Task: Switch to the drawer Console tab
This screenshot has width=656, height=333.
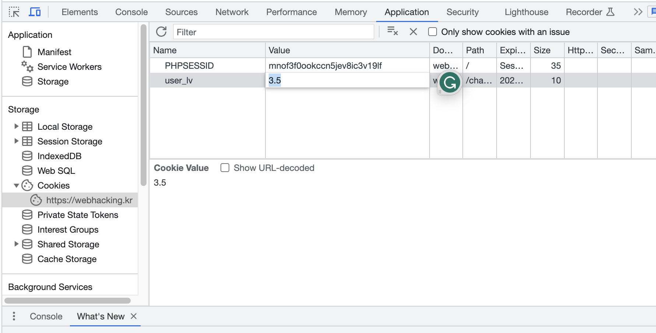Action: pos(46,316)
